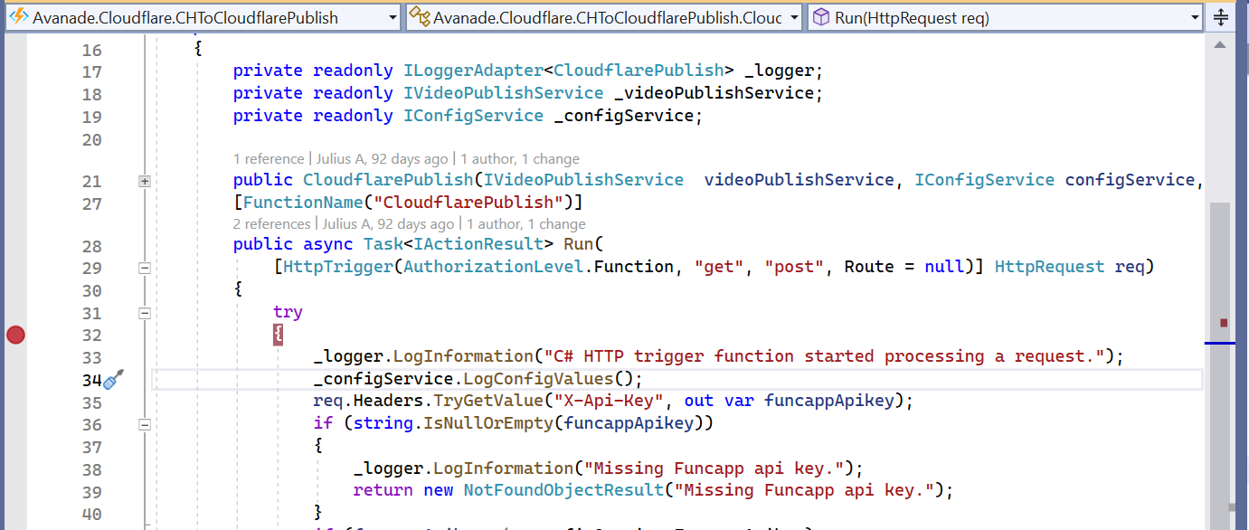Collapse the if block at line 36
The height and width of the screenshot is (530, 1249).
(144, 424)
